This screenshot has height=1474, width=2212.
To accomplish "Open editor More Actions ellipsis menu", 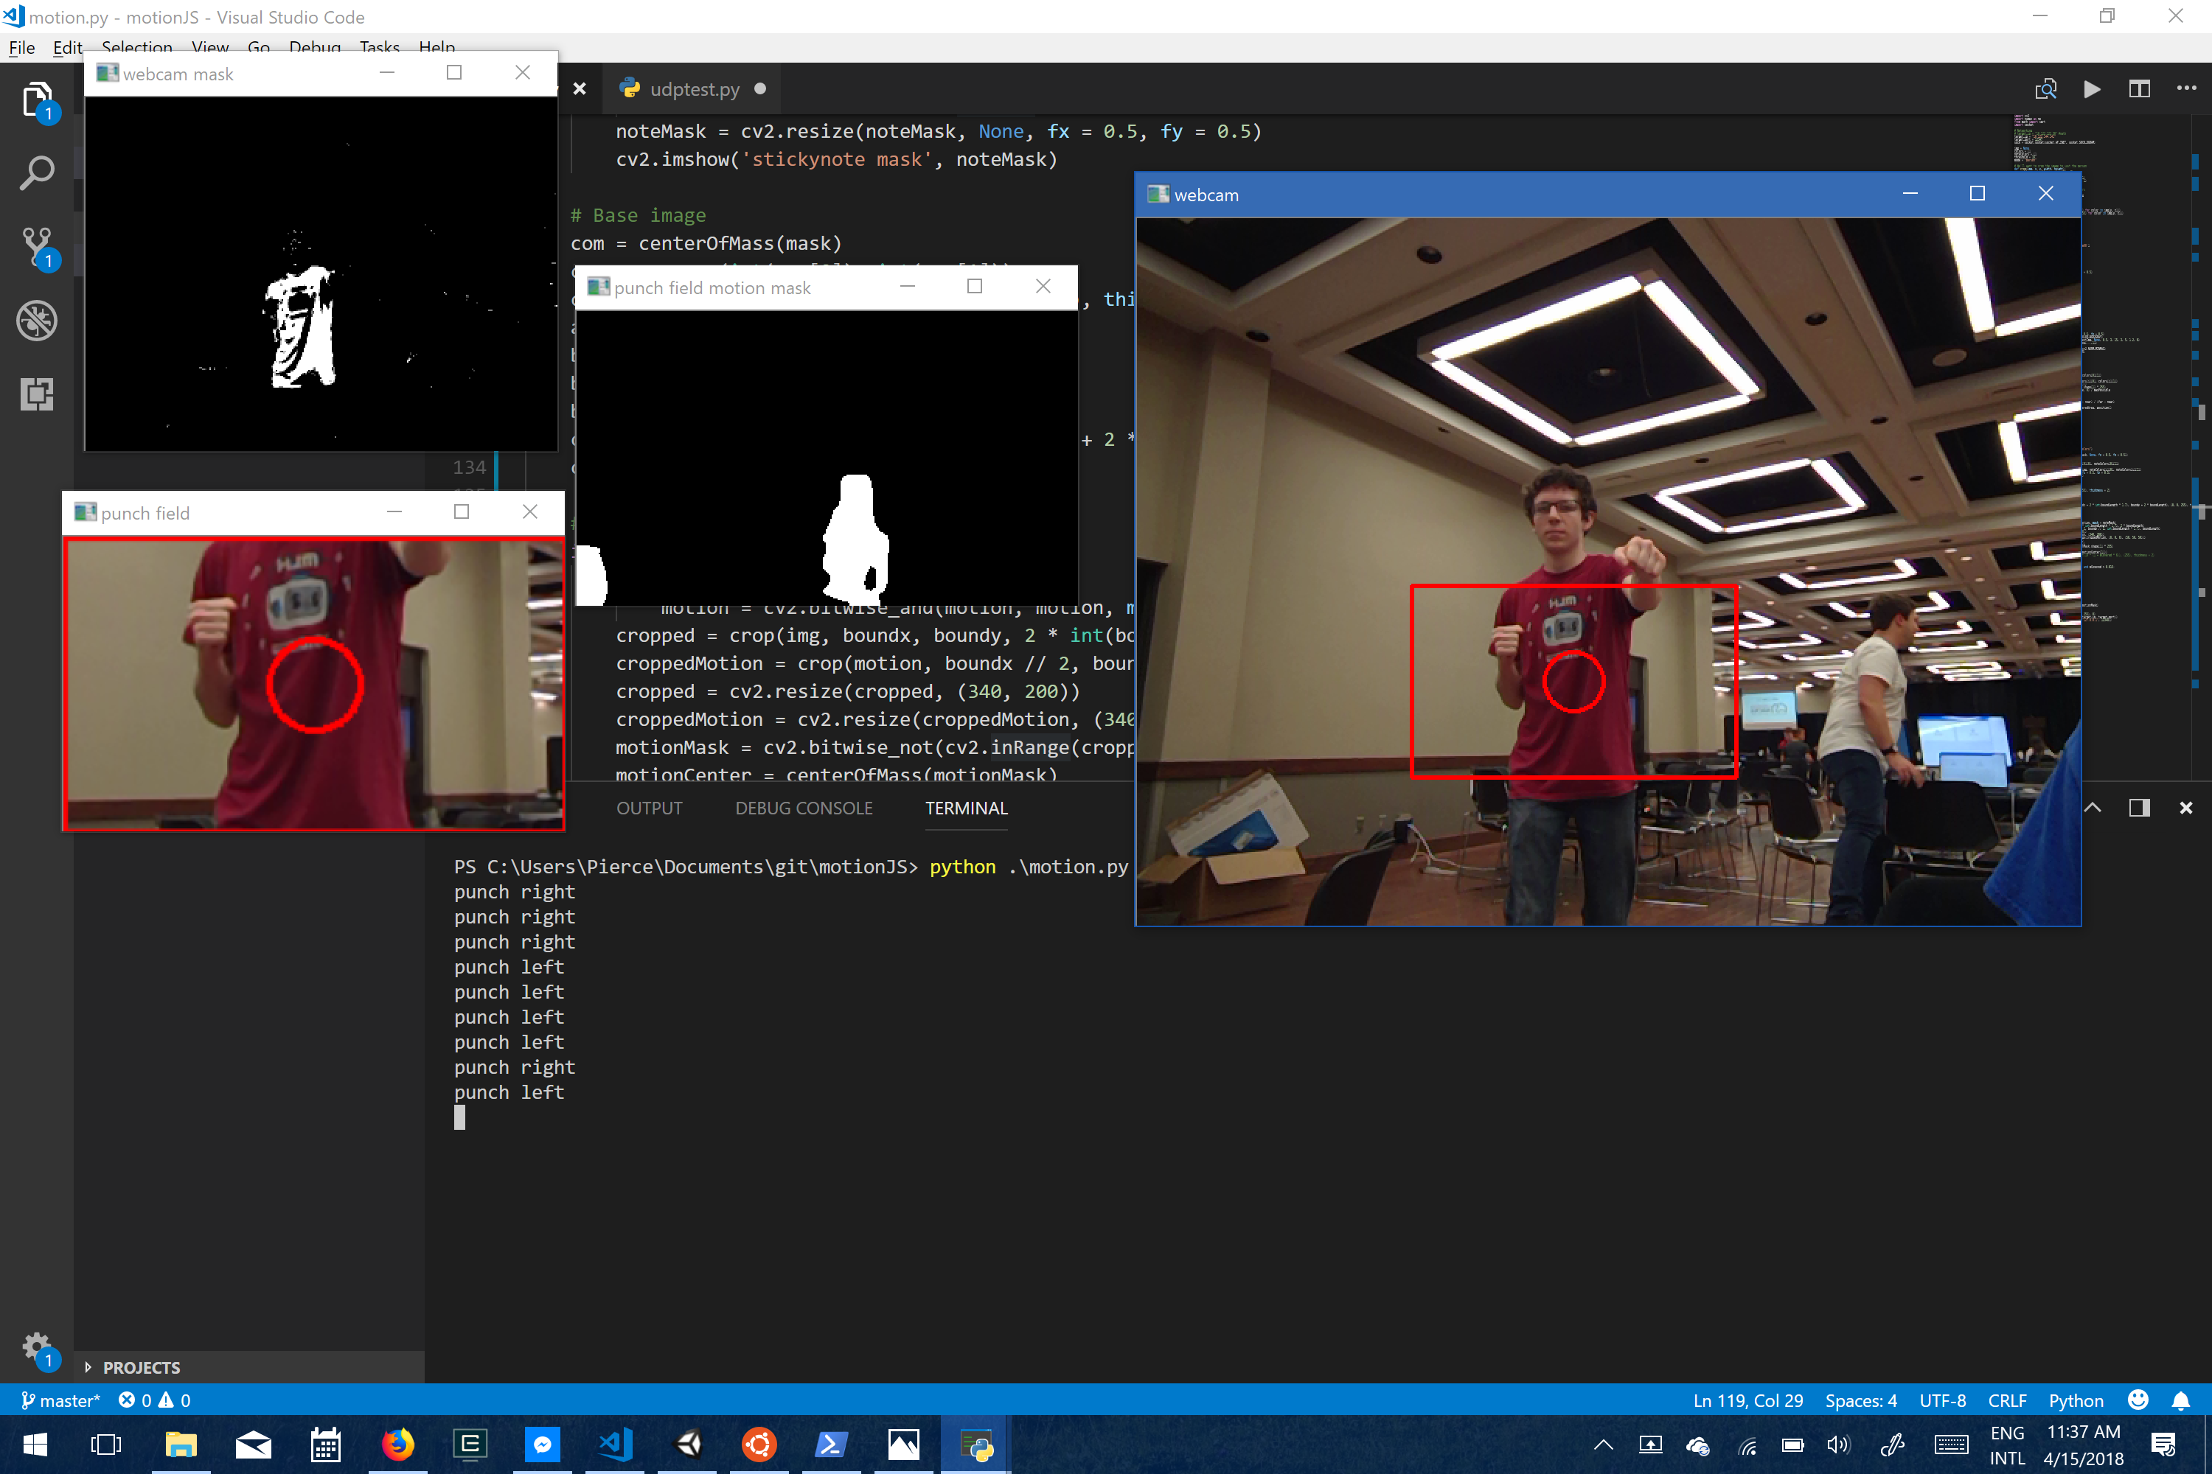I will (2187, 89).
